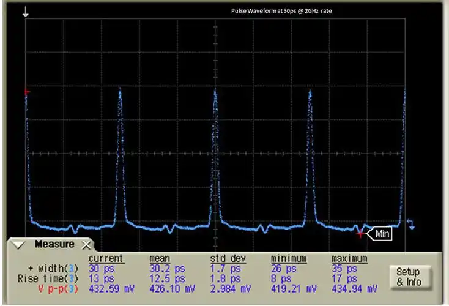Viewport: 449px width, 306px height.
Task: Switch to the Measure tab
Action: (54, 244)
